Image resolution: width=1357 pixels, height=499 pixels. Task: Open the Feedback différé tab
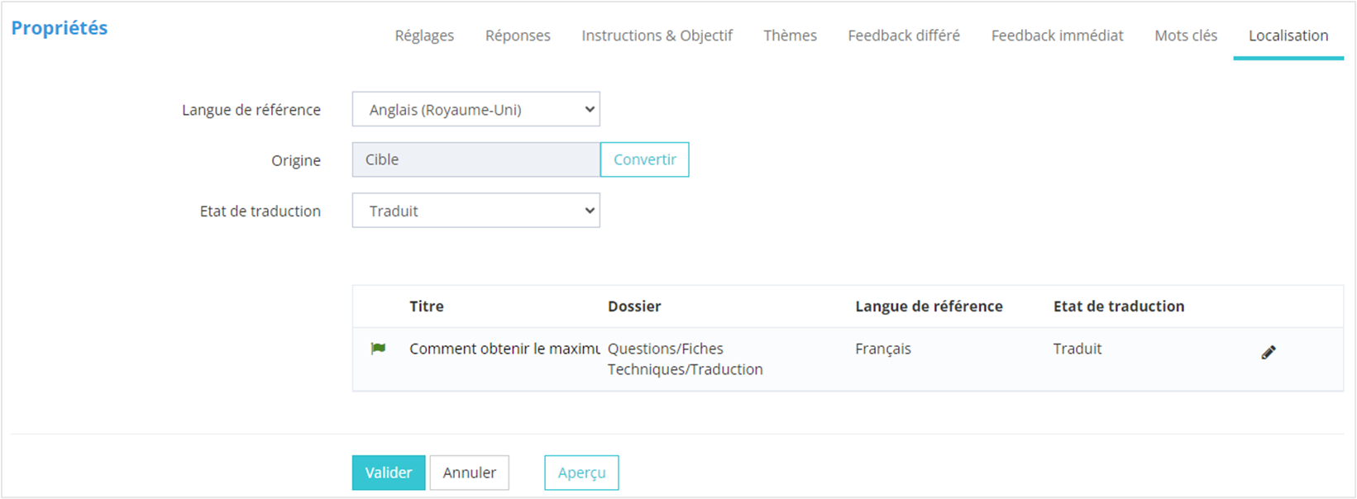tap(904, 36)
